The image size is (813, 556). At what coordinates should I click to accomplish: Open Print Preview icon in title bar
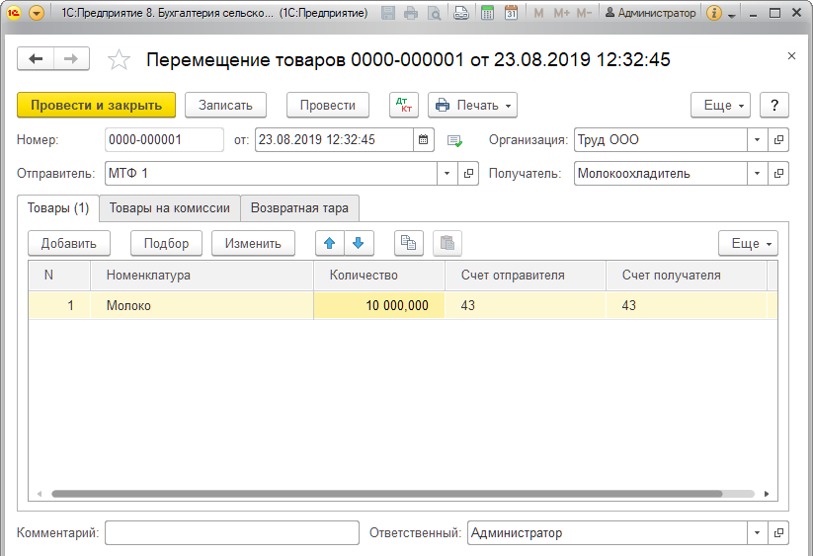click(x=434, y=13)
